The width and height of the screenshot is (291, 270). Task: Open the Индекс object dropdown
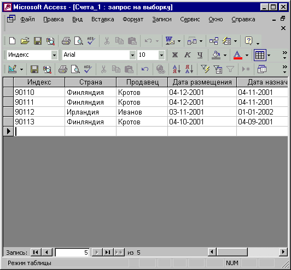click(x=54, y=55)
